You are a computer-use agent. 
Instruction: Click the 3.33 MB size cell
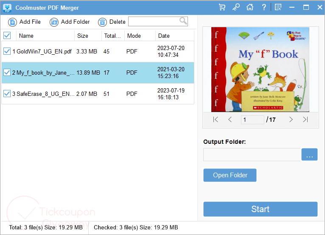click(87, 51)
